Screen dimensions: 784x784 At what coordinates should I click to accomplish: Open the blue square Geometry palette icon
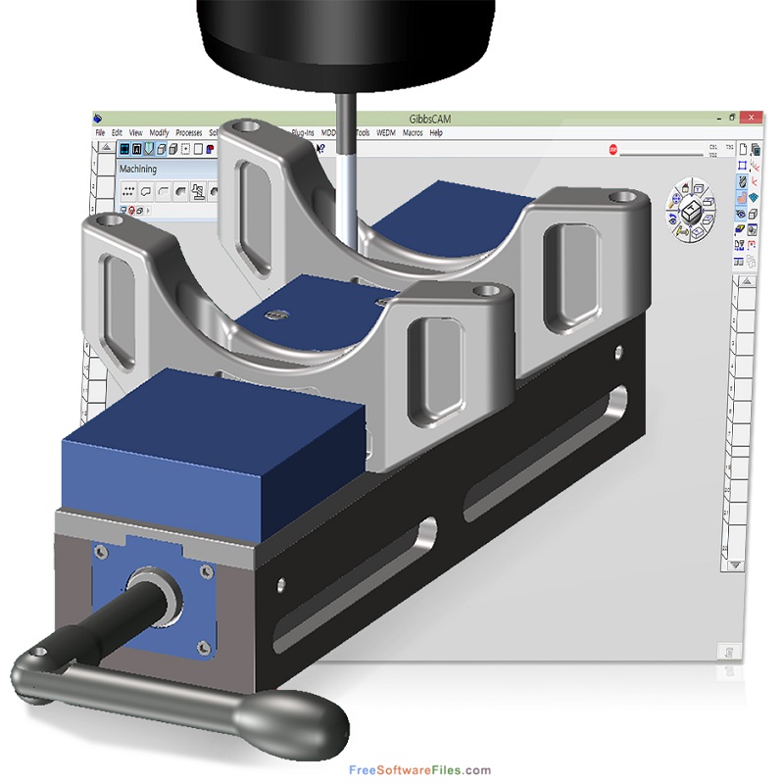tap(743, 166)
